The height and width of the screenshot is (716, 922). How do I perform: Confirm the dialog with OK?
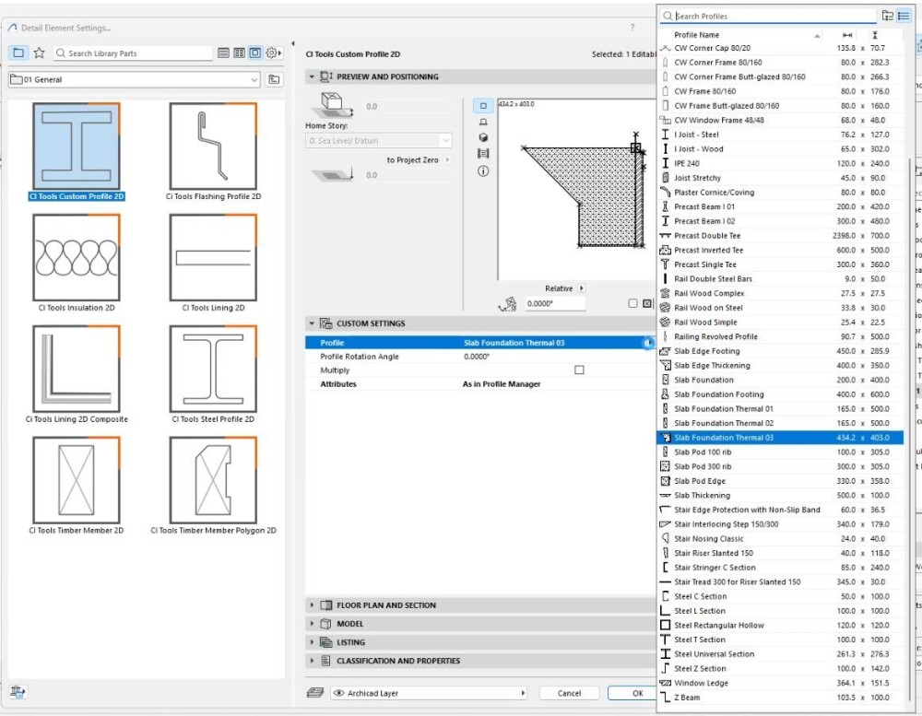(637, 693)
